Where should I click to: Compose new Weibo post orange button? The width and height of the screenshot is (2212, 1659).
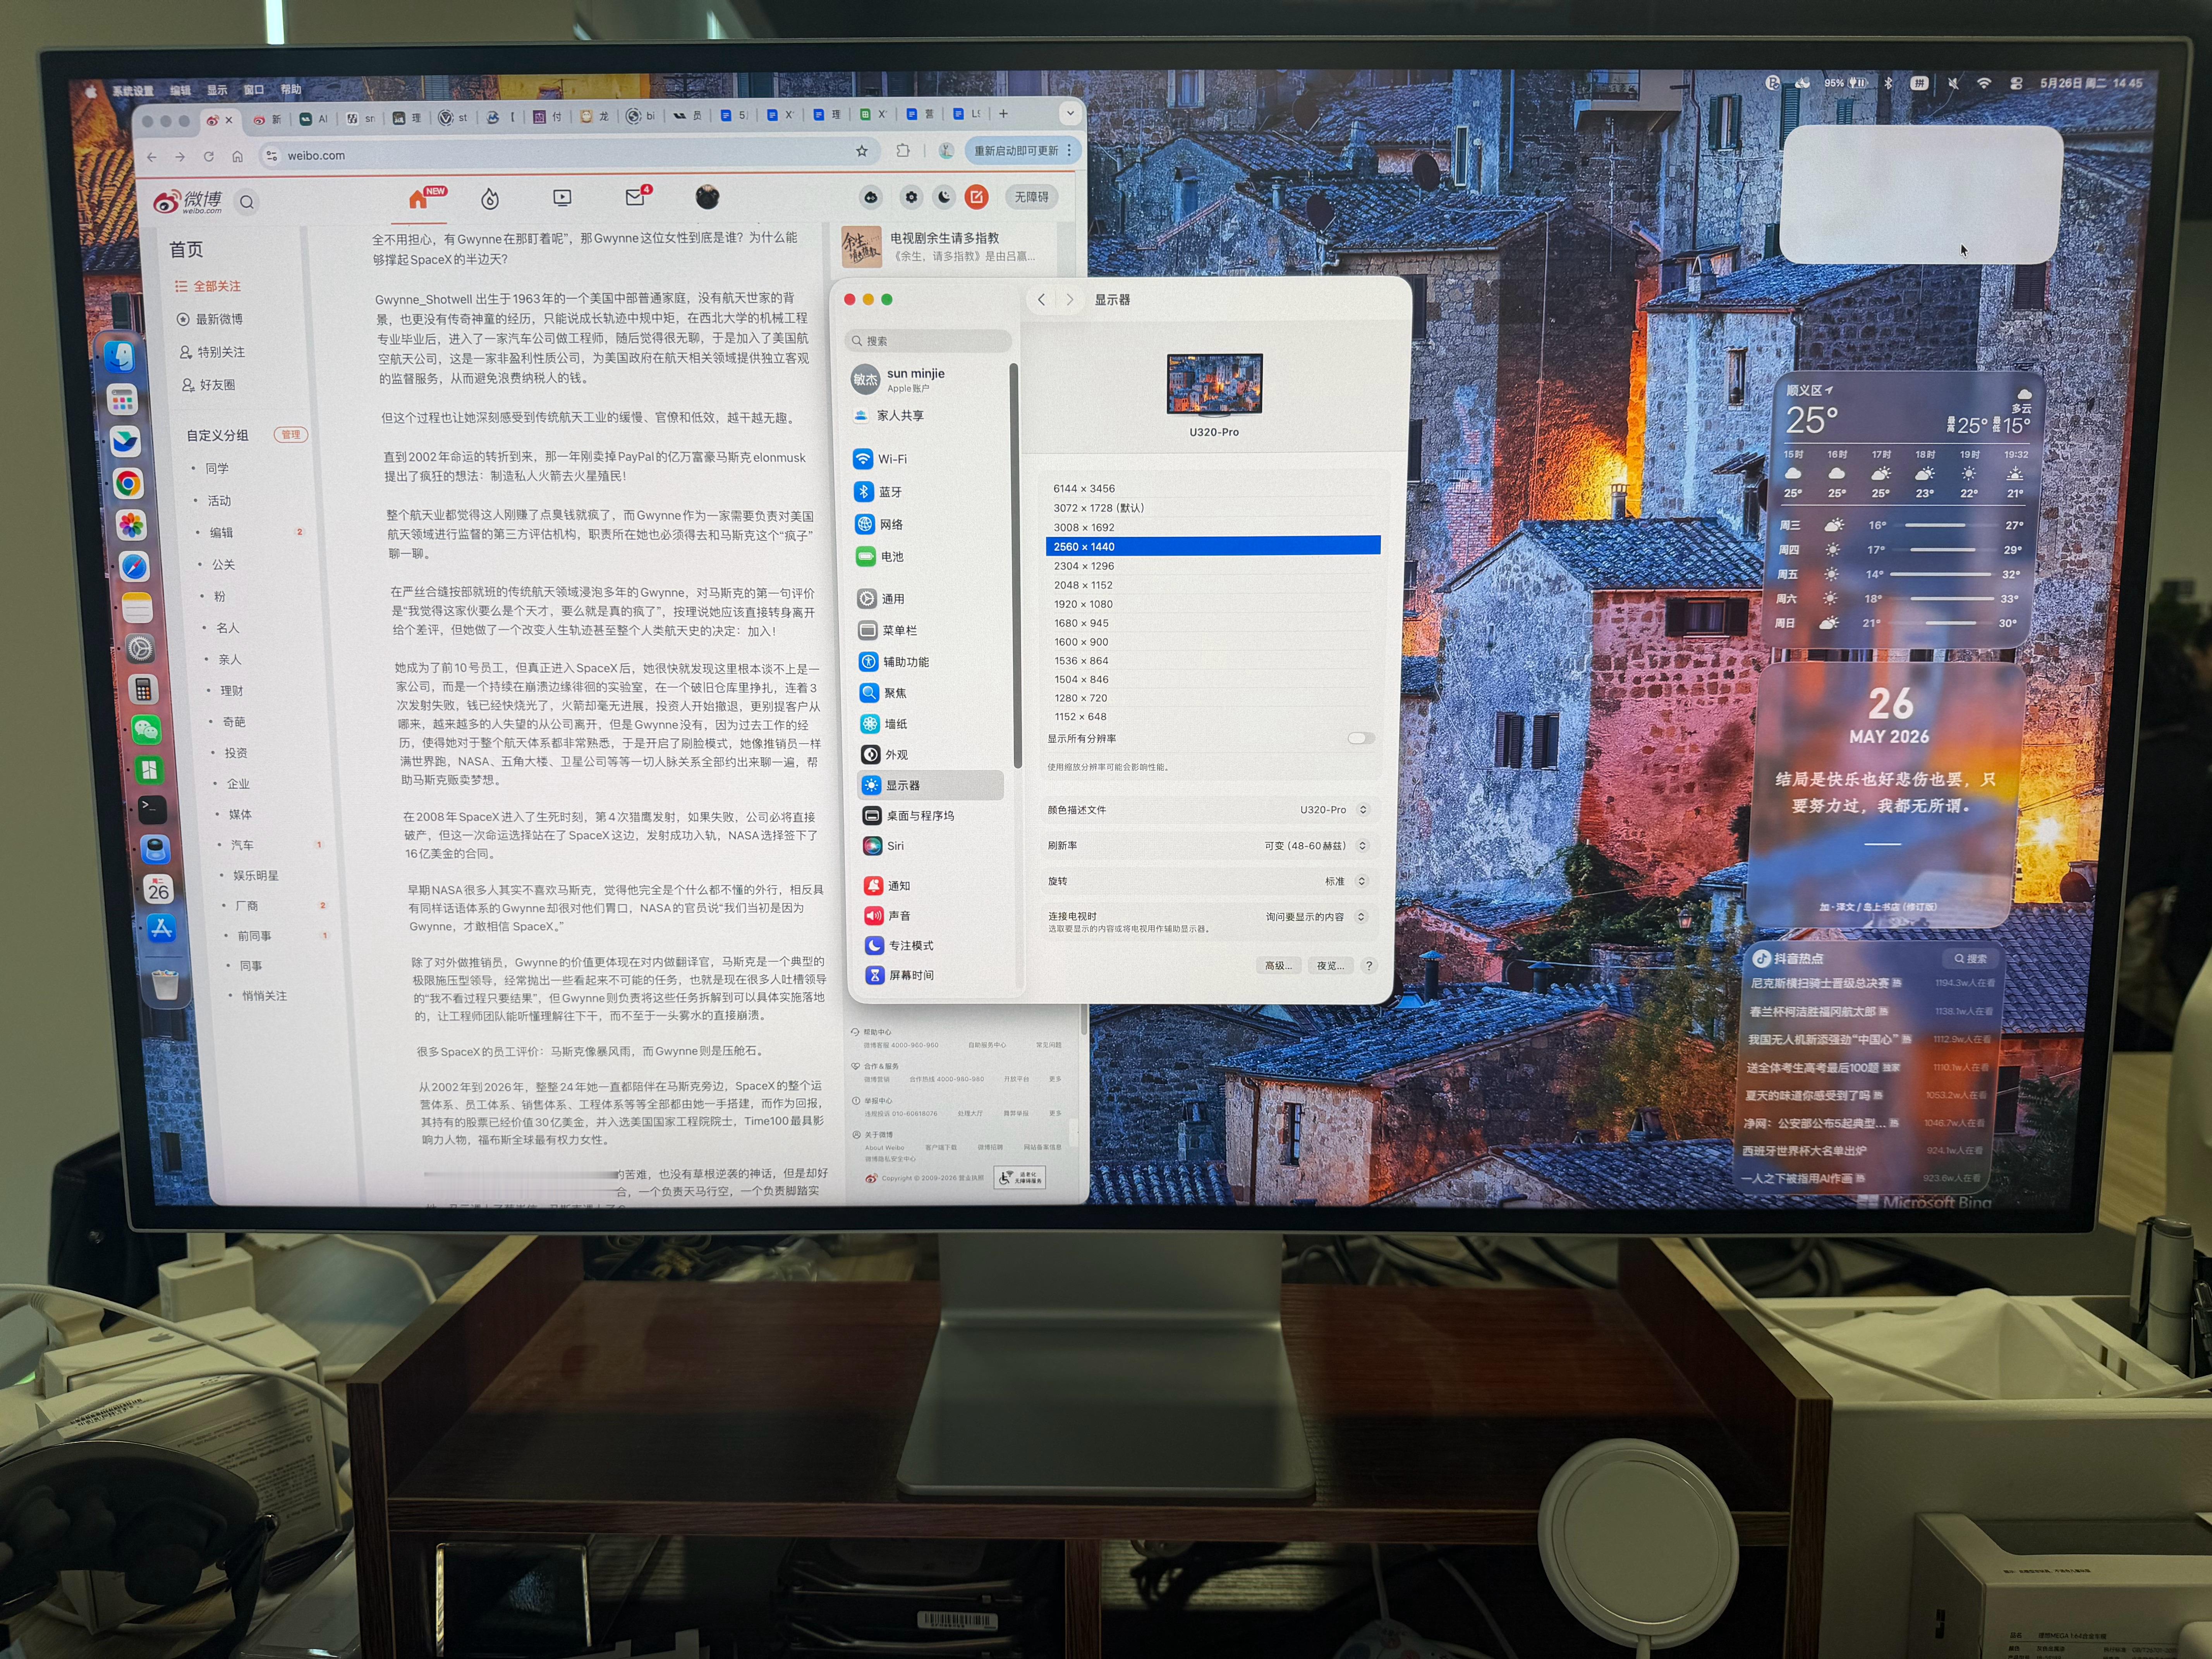[977, 197]
